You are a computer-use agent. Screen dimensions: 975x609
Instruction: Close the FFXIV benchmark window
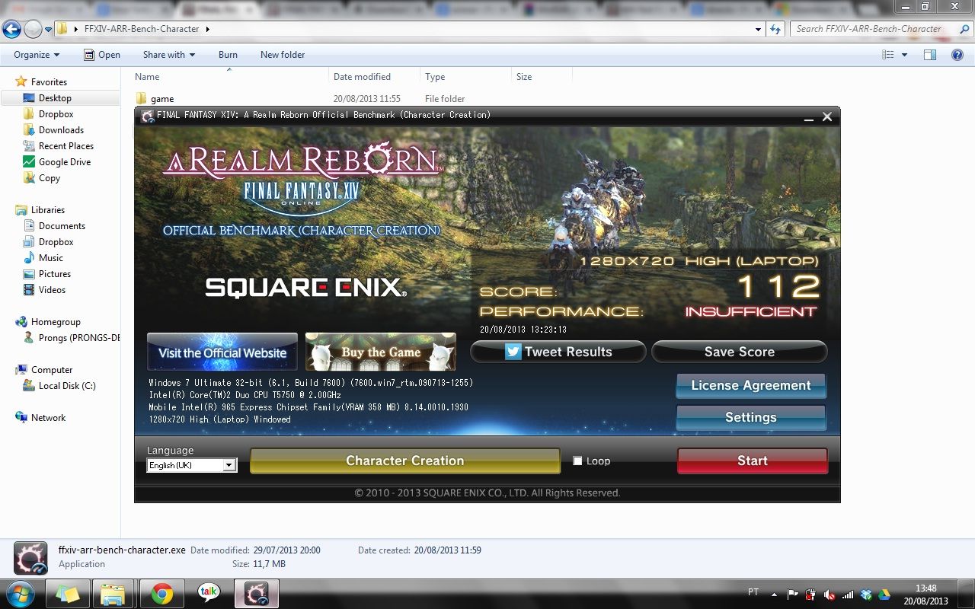click(827, 117)
